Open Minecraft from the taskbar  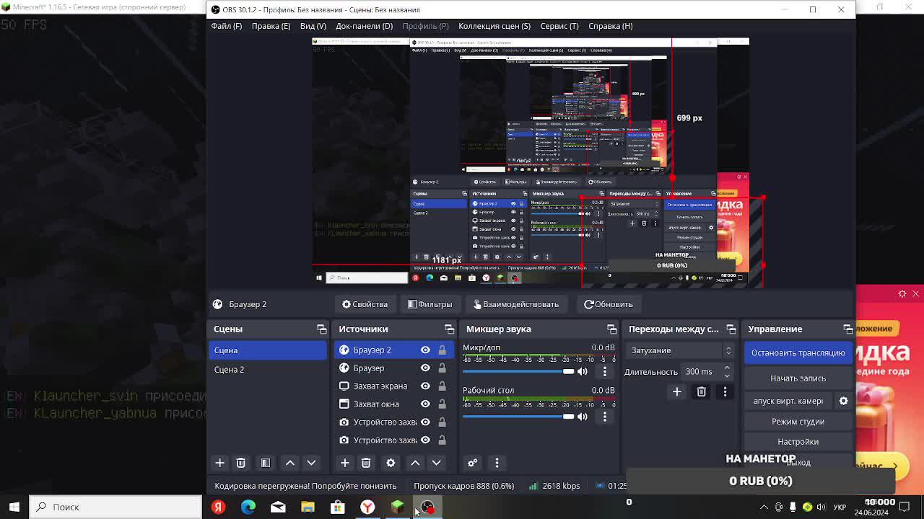(x=397, y=507)
